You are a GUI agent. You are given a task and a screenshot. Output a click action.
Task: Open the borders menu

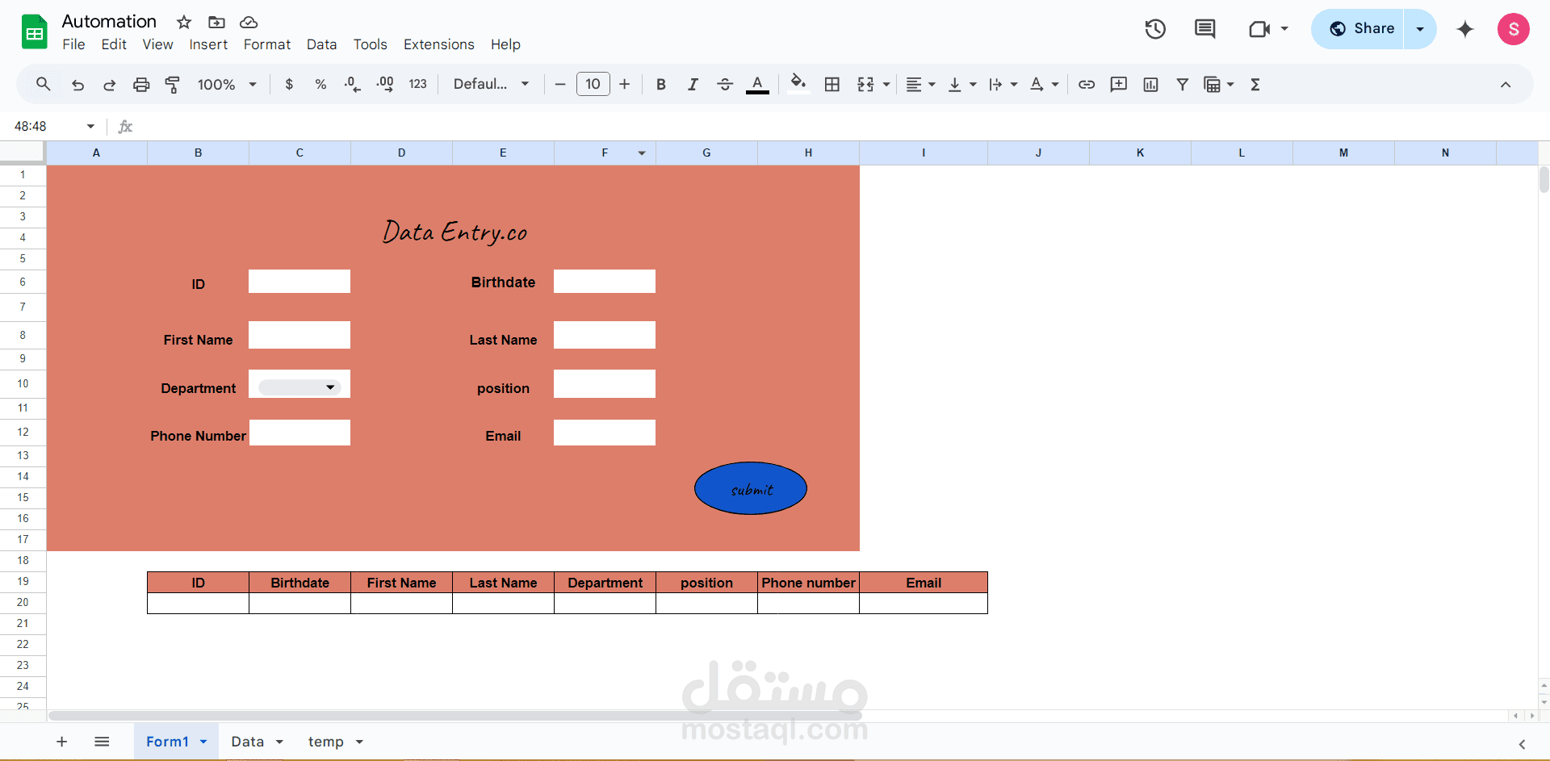click(832, 85)
